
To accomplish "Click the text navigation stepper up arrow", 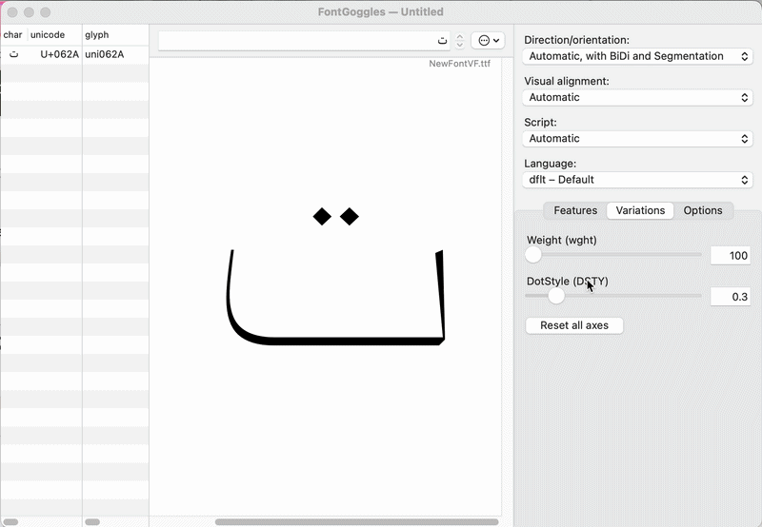I will coord(460,37).
